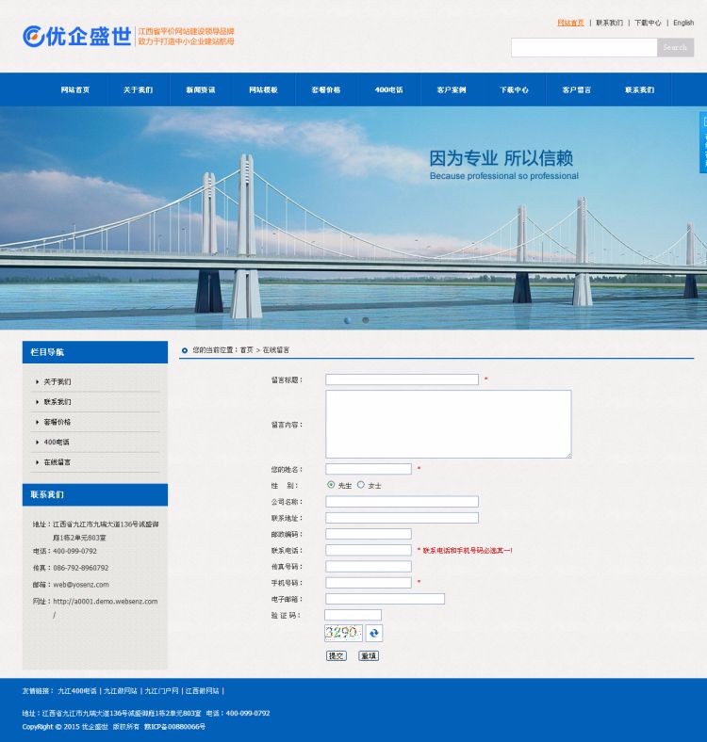707x742 pixels.
Task: Open 套餐价格 in the sidebar column list
Action: [x=58, y=422]
